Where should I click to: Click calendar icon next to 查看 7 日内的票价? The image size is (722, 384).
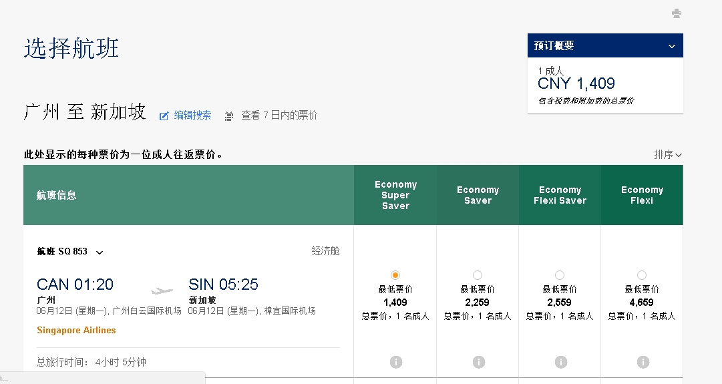tap(229, 116)
